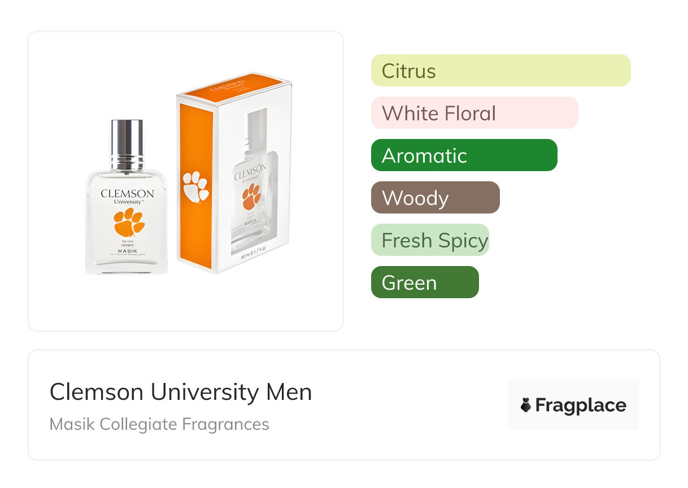The height and width of the screenshot is (488, 688).
Task: Click the orange paw print on the bottle
Action: (129, 223)
